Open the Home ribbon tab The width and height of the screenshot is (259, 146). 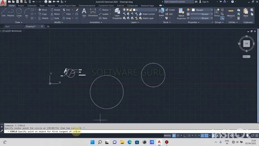point(12,6)
